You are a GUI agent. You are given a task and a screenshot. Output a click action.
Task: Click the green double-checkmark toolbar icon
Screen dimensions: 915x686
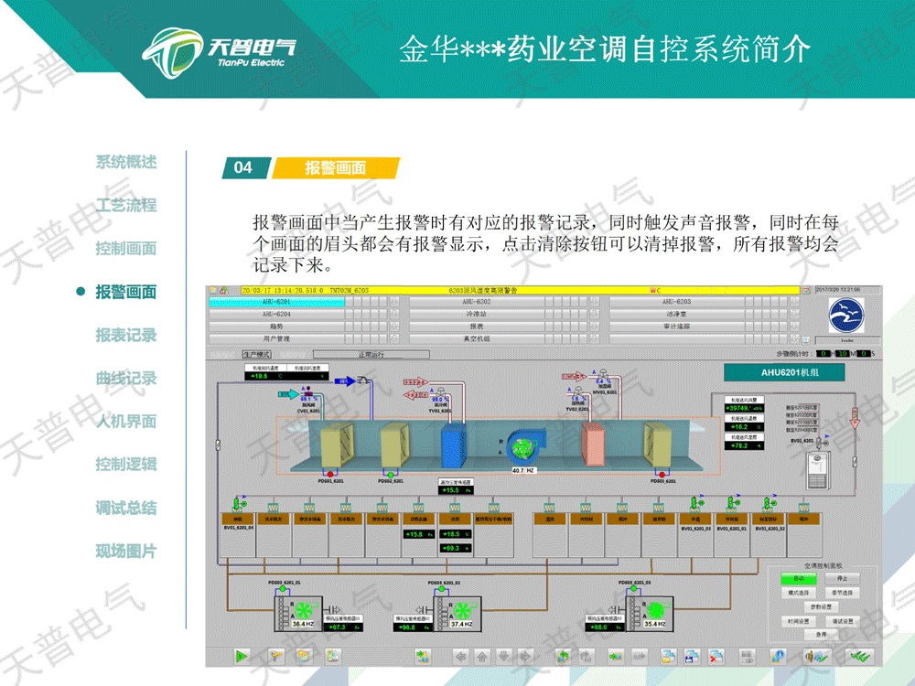tap(860, 657)
